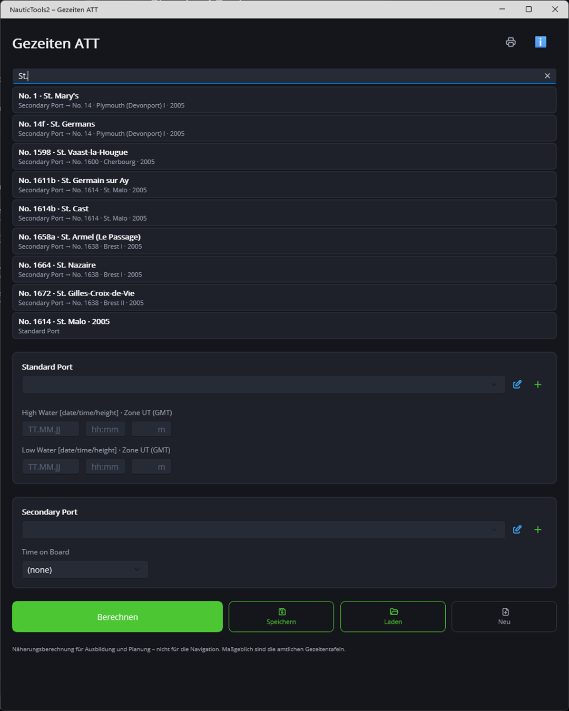This screenshot has width=569, height=711.
Task: Choose No. 14f St. Germans result
Action: click(284, 129)
